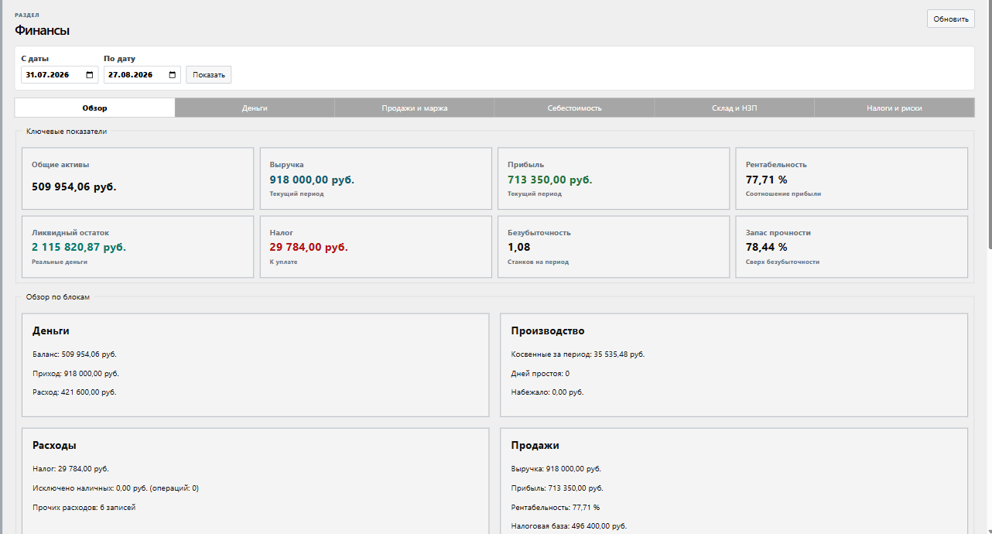Viewport: 992px width, 534px height.
Task: Click the 'Прочих расходов: 6 записей' line
Action: tap(84, 508)
